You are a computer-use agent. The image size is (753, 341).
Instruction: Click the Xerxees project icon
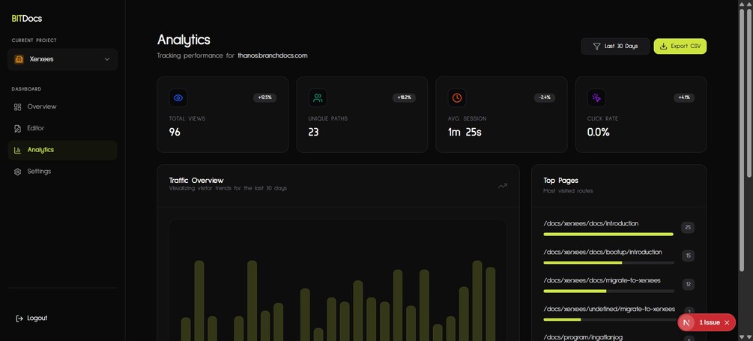tap(19, 59)
